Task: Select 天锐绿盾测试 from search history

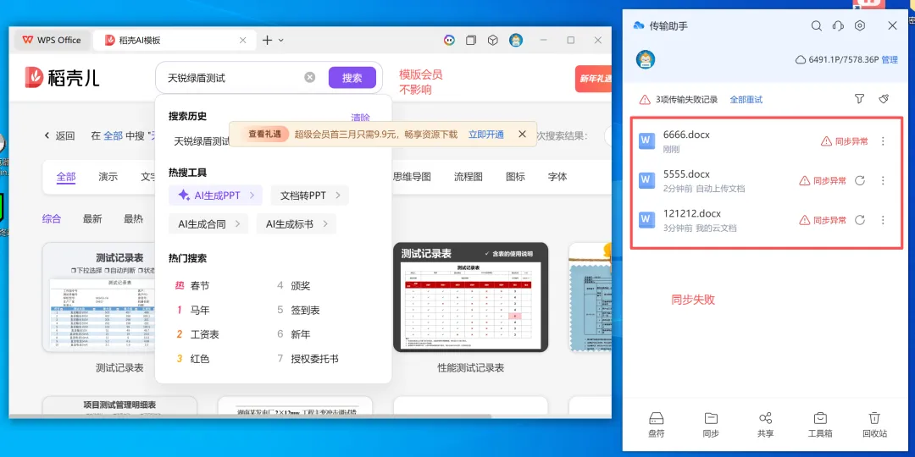Action: click(202, 141)
